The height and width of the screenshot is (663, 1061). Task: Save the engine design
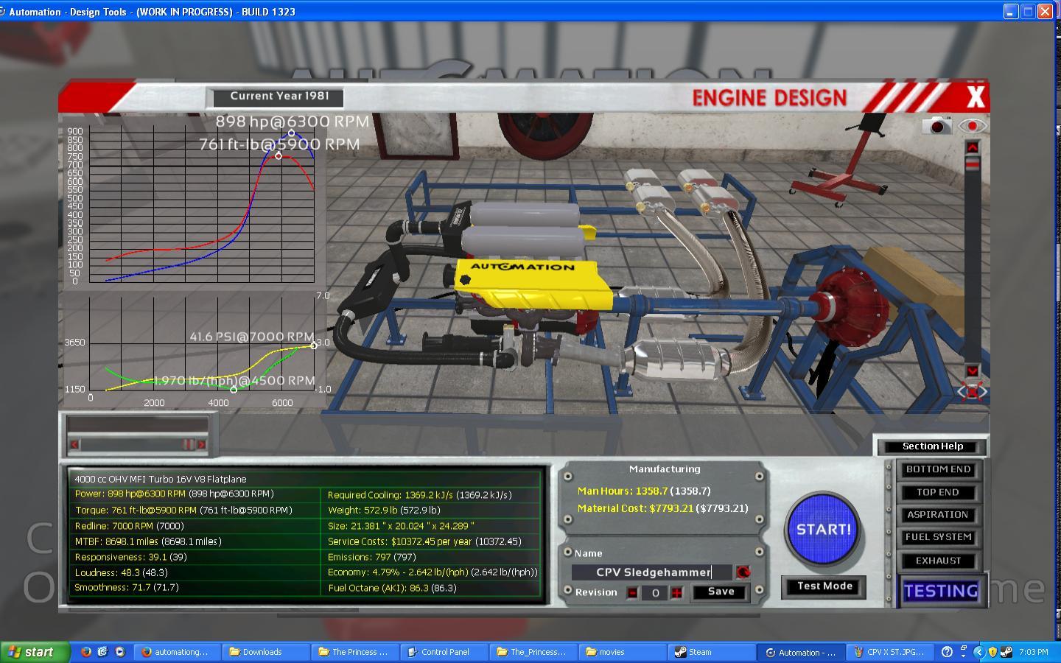(x=721, y=592)
